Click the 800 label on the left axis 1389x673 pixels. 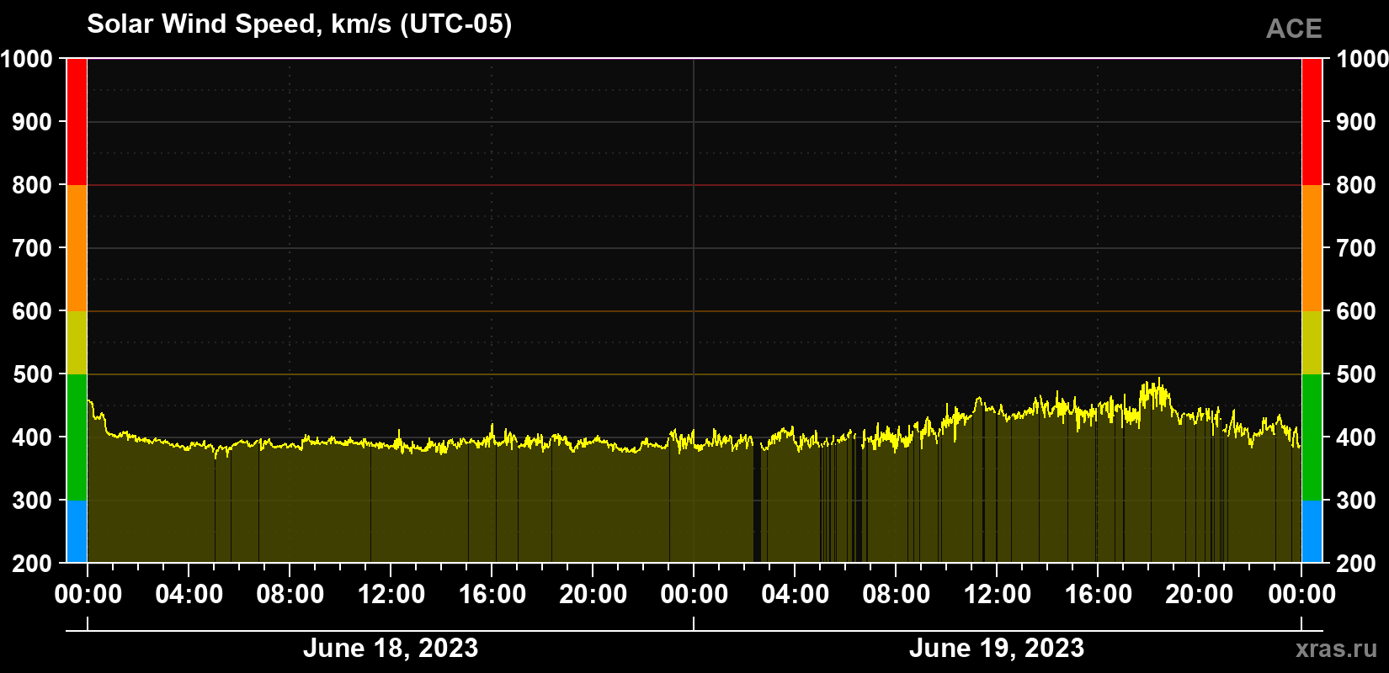point(32,185)
